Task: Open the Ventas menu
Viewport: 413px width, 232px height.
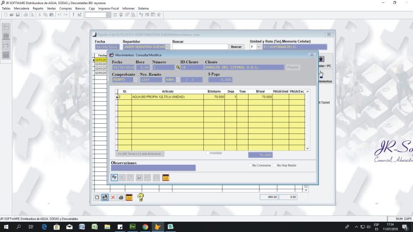Action: click(51, 8)
